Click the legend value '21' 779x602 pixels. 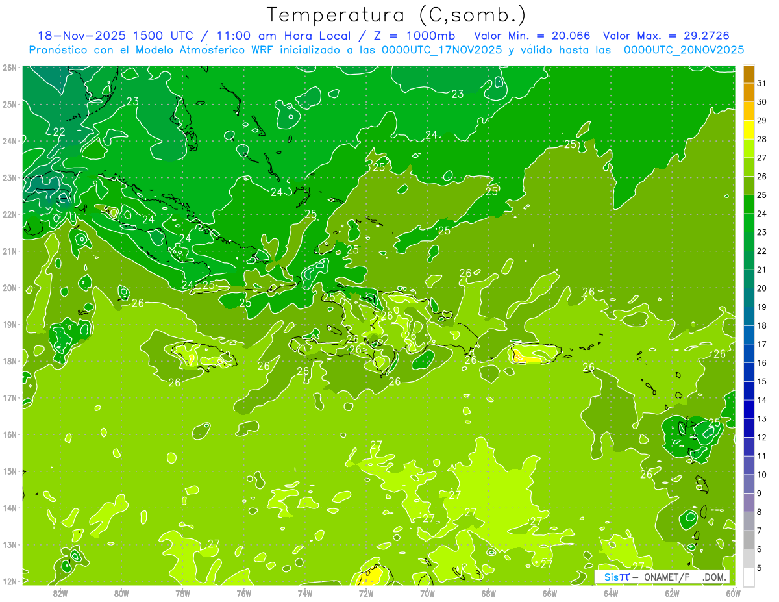[761, 270]
